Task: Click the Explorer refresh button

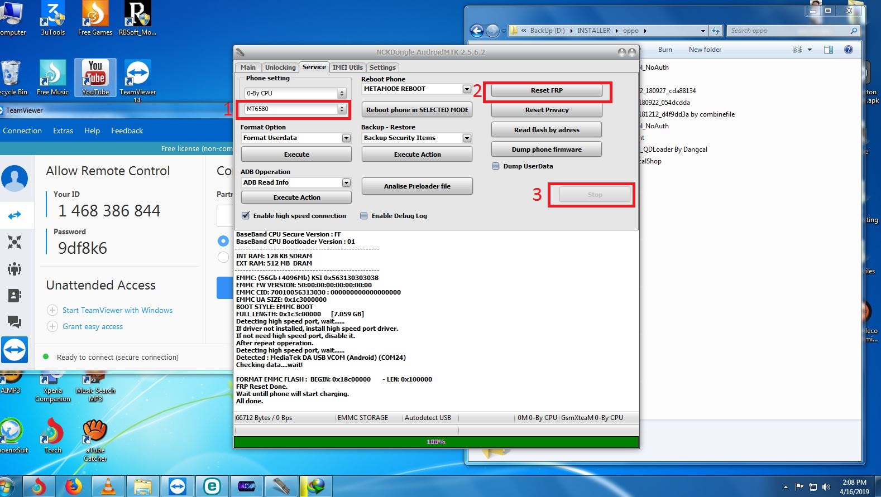Action: (717, 31)
